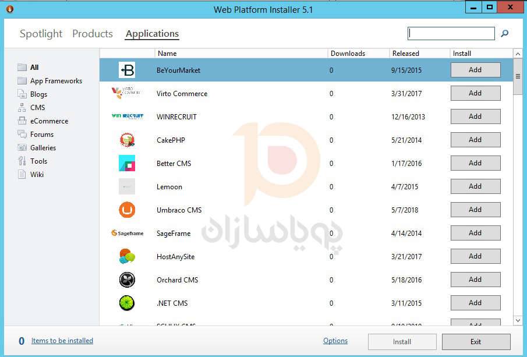Switch to the Spotlight tab
Screen dimensions: 527x357
click(41, 34)
